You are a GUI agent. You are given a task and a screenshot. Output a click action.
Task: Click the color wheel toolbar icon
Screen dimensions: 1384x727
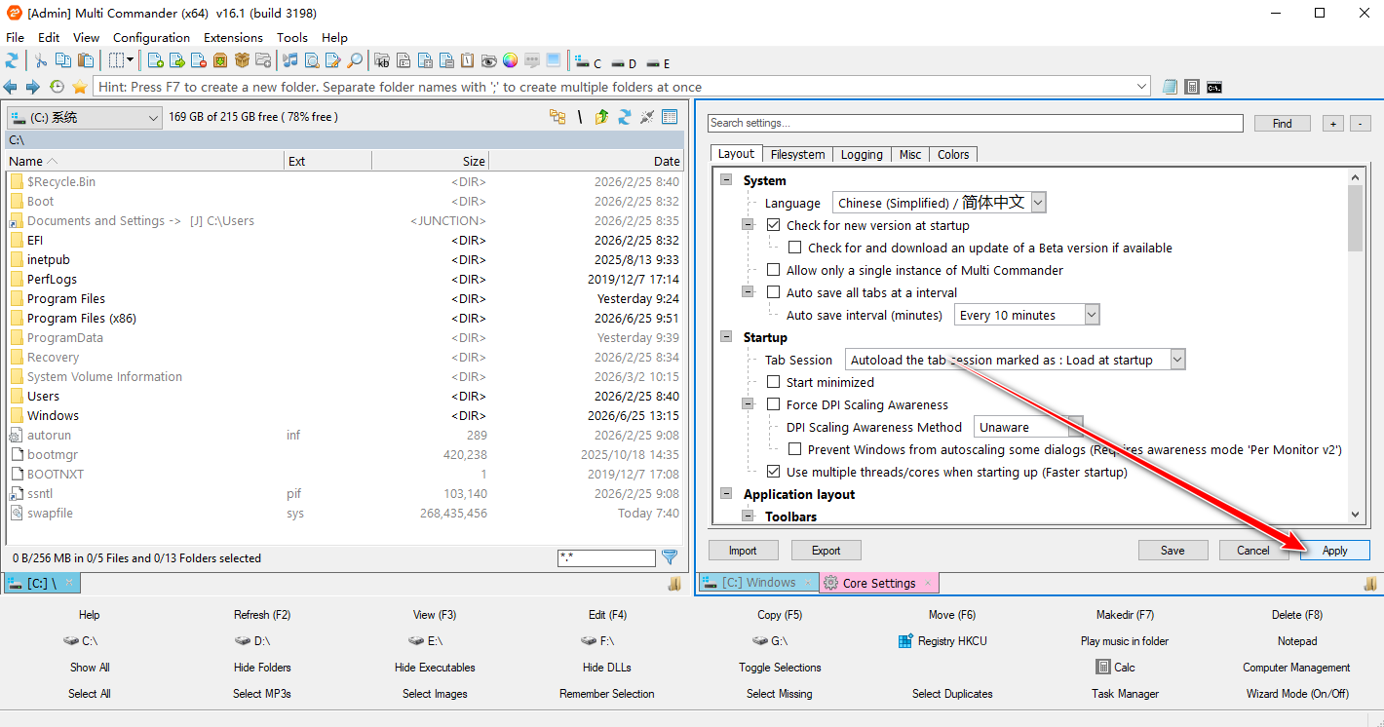(510, 60)
